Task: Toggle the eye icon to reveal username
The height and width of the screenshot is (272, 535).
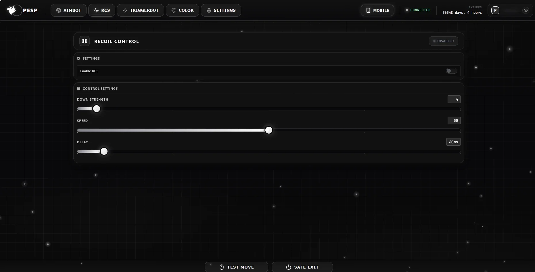Action: point(526,10)
